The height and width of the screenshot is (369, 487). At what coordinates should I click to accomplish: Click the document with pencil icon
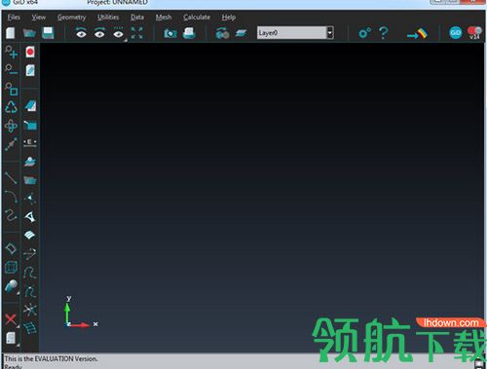[x=30, y=70]
